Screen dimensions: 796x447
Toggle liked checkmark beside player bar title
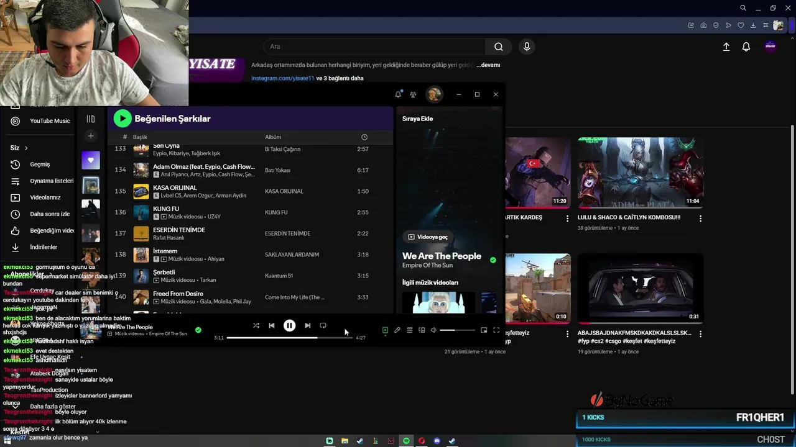[x=198, y=330]
